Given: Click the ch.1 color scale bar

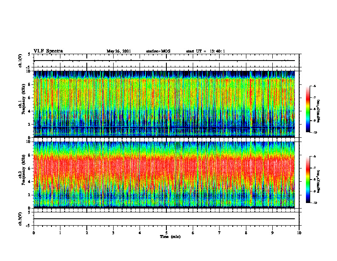Looking at the screenshot, I should coord(308,109).
